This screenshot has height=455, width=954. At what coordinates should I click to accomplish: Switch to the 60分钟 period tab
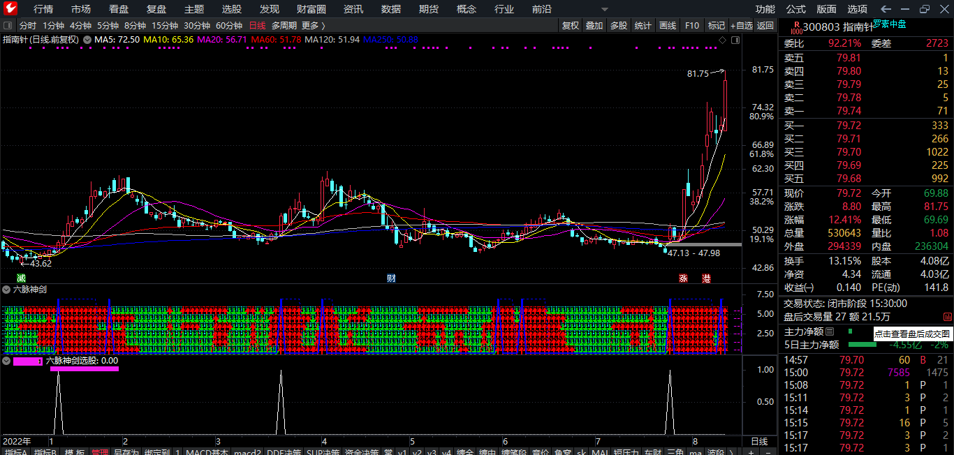tap(229, 26)
